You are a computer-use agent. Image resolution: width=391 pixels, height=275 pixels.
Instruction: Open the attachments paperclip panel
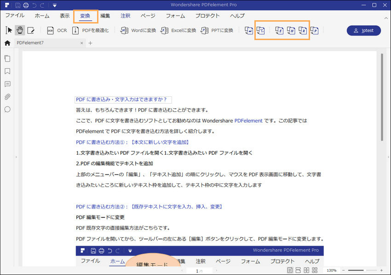coord(7,97)
